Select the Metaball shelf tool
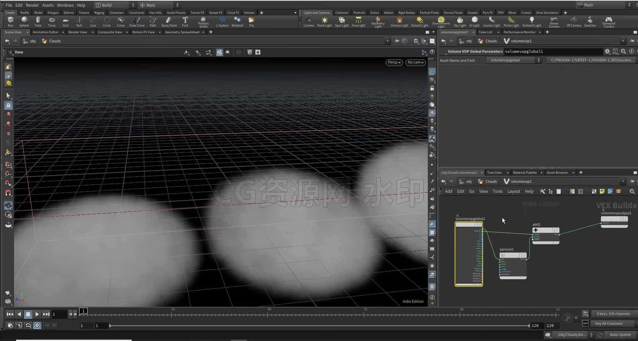638x341 pixels. [x=237, y=22]
